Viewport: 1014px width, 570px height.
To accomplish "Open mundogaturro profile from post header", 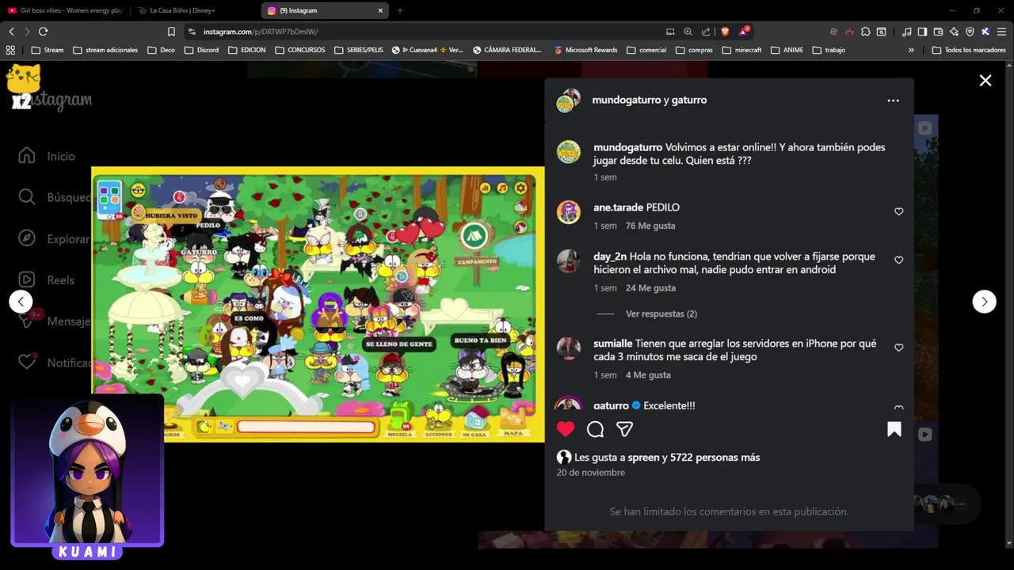I will pyautogui.click(x=626, y=100).
